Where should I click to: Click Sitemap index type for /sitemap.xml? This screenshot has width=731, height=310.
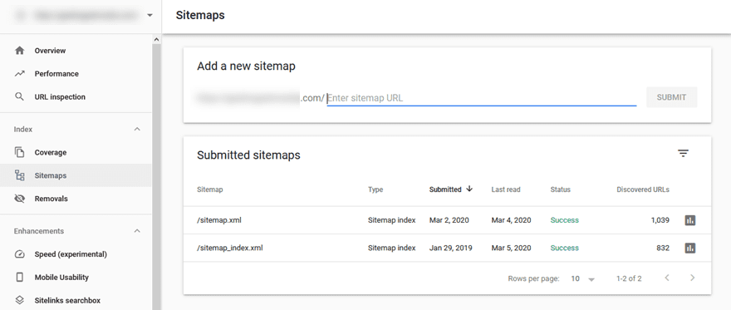point(391,220)
